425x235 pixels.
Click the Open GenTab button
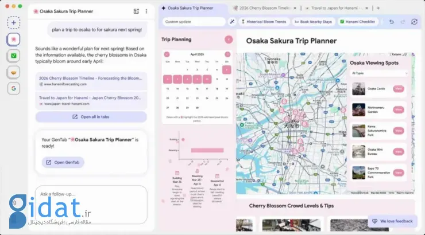click(x=63, y=162)
